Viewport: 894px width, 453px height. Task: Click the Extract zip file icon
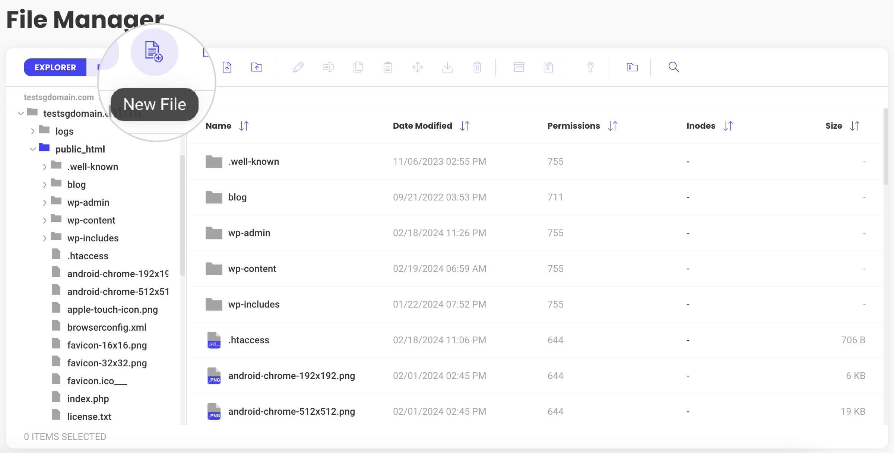coord(549,67)
